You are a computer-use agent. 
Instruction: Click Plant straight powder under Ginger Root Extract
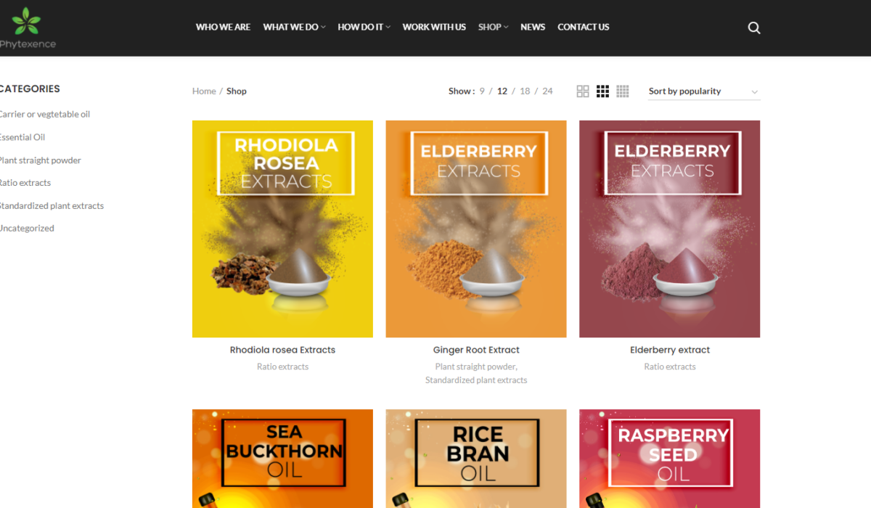[x=475, y=367]
